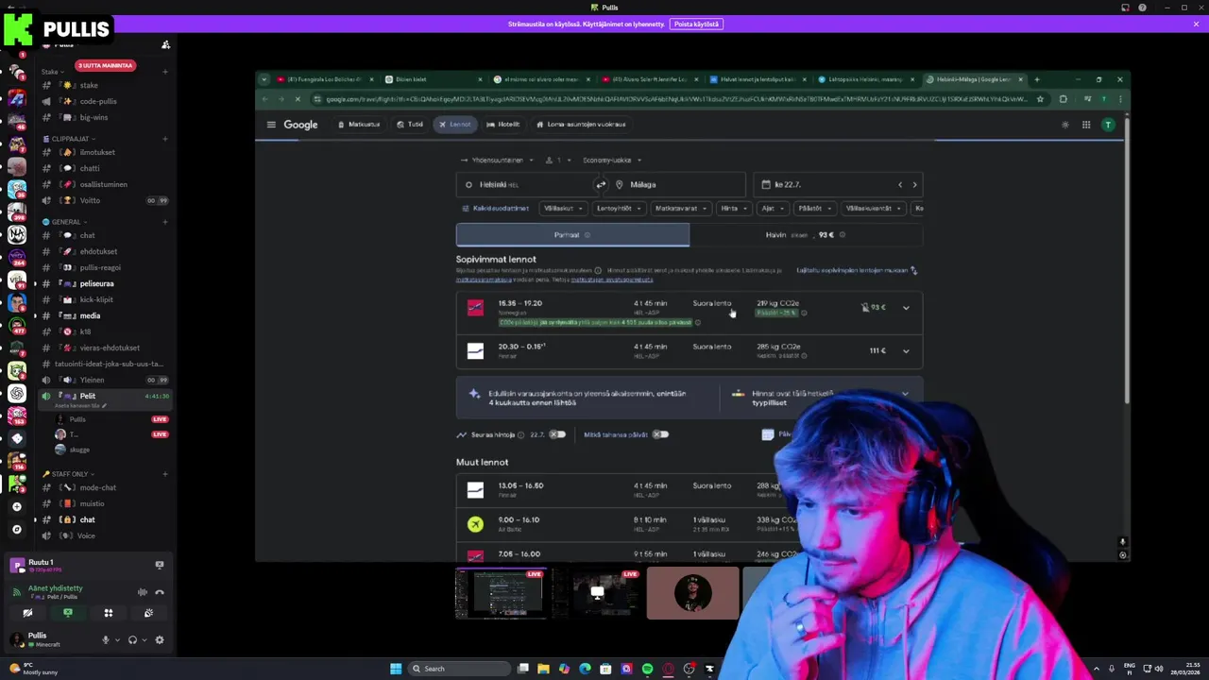Open Yhdensuuntainen trip type dropdown
This screenshot has height=680, width=1209.
pos(498,161)
